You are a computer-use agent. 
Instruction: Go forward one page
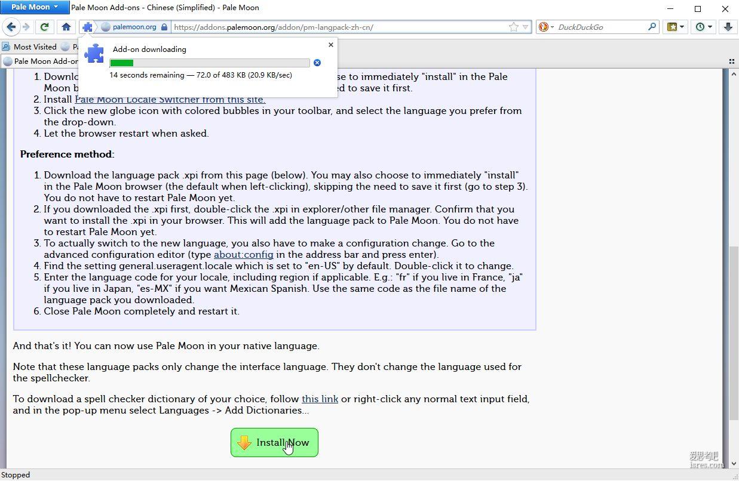(26, 27)
